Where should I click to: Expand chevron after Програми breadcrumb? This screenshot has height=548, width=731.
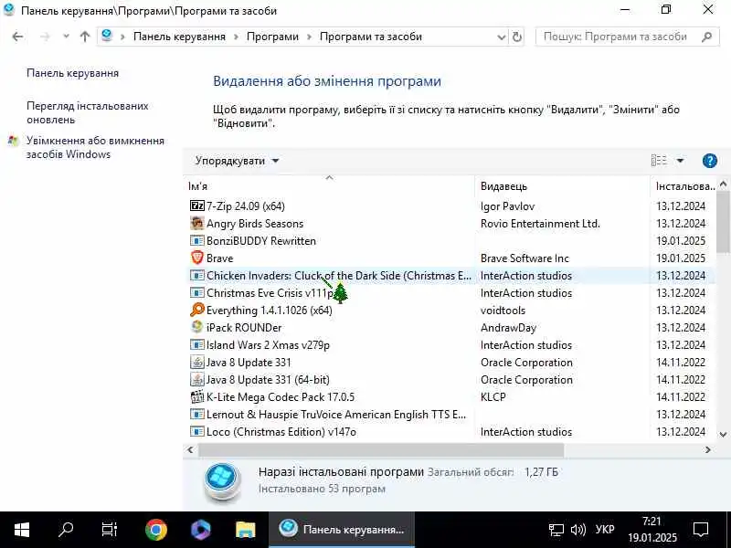[309, 37]
